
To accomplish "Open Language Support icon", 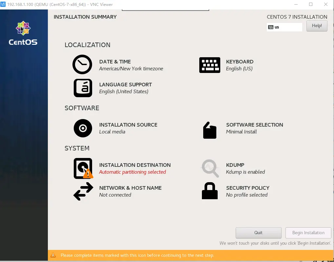I will tap(83, 88).
